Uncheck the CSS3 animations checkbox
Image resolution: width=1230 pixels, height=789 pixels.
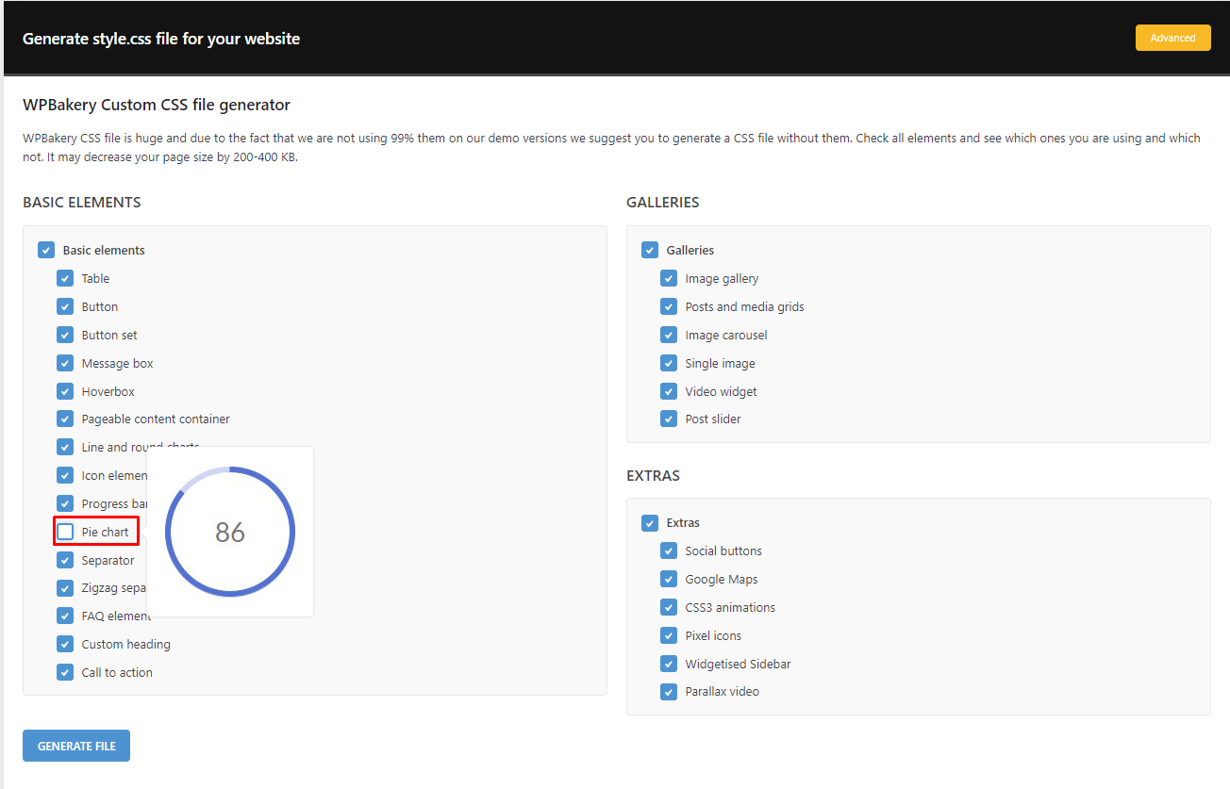(669, 607)
